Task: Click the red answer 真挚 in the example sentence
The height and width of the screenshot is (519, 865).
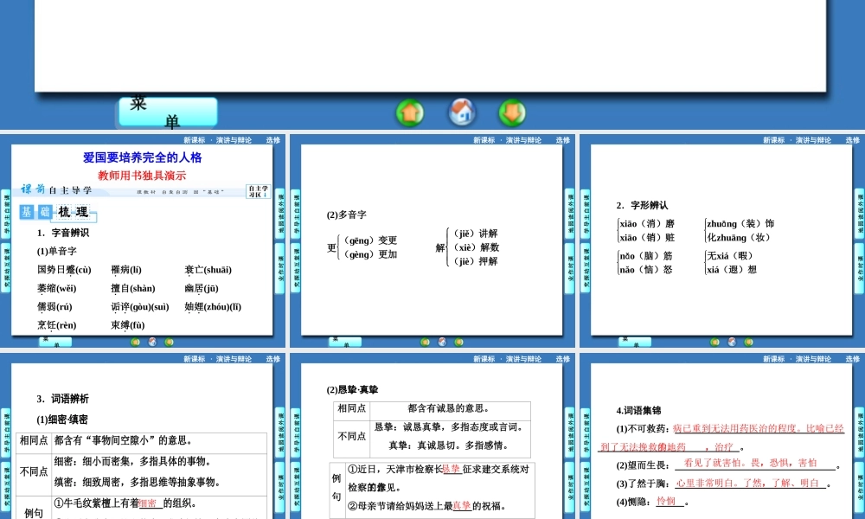Action: tap(462, 506)
